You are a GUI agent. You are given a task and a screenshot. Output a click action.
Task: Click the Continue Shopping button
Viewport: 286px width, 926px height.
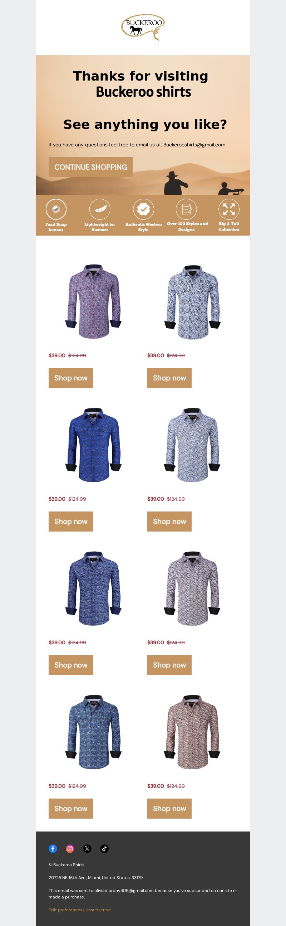[90, 167]
